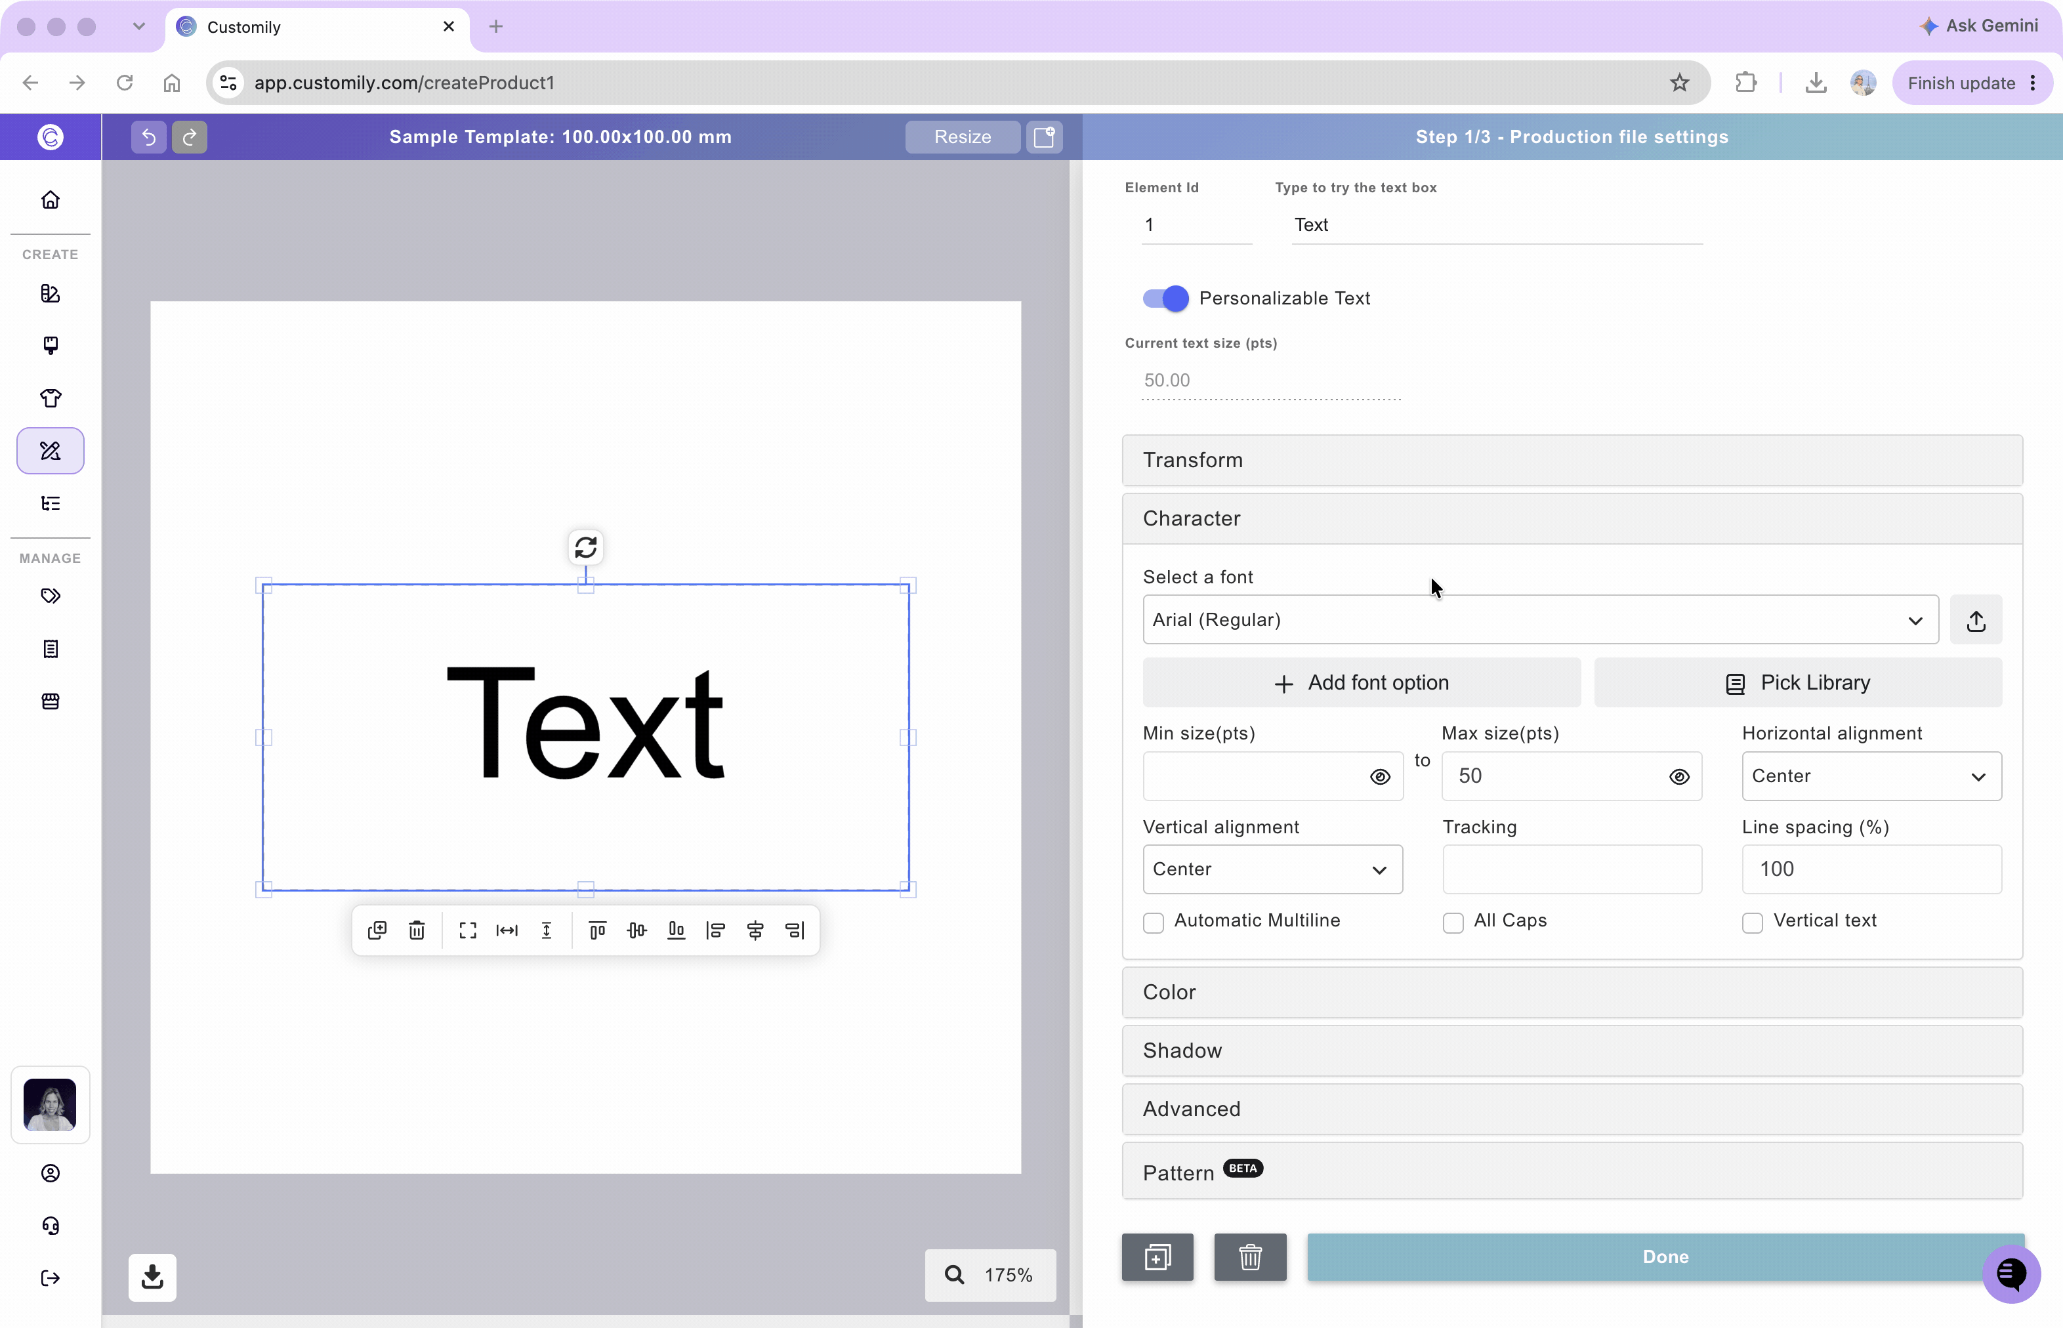Click the tags icon under Manage
This screenshot has height=1328, width=2063.
pyautogui.click(x=51, y=596)
